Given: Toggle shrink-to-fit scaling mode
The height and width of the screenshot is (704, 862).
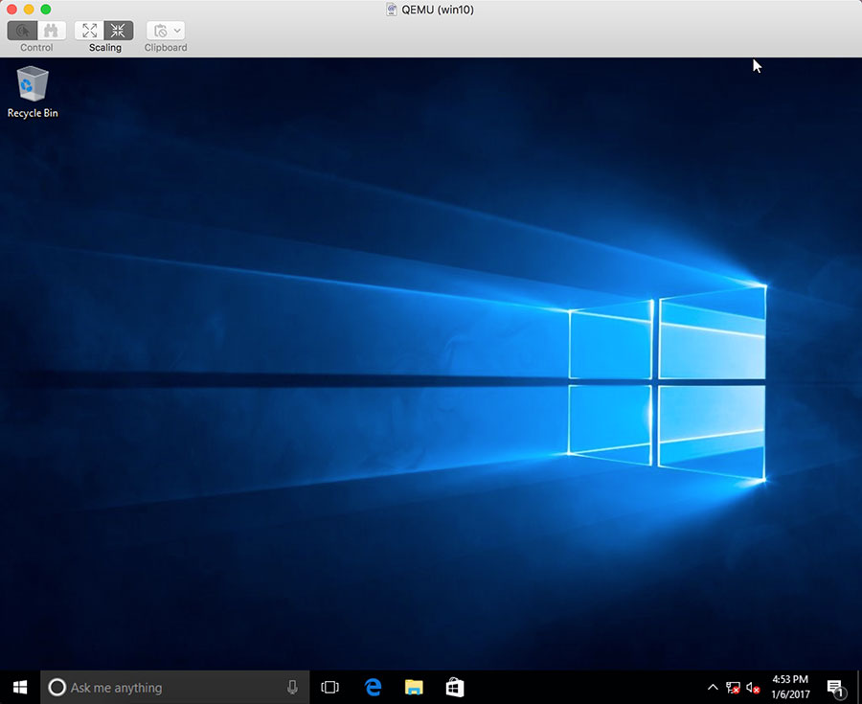Looking at the screenshot, I should (117, 30).
